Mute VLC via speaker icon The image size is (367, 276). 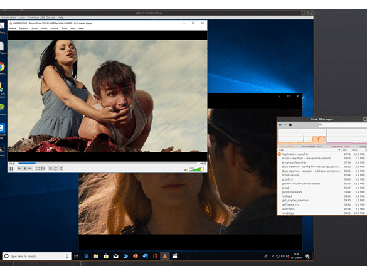[186, 170]
